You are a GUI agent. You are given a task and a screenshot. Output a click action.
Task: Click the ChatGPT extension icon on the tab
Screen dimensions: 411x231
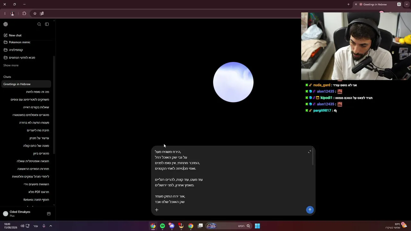pos(399,4)
